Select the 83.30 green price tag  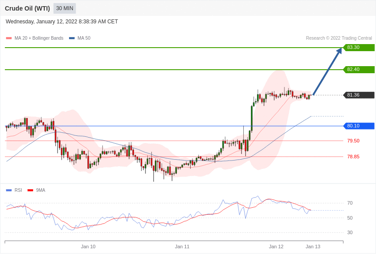click(359, 47)
